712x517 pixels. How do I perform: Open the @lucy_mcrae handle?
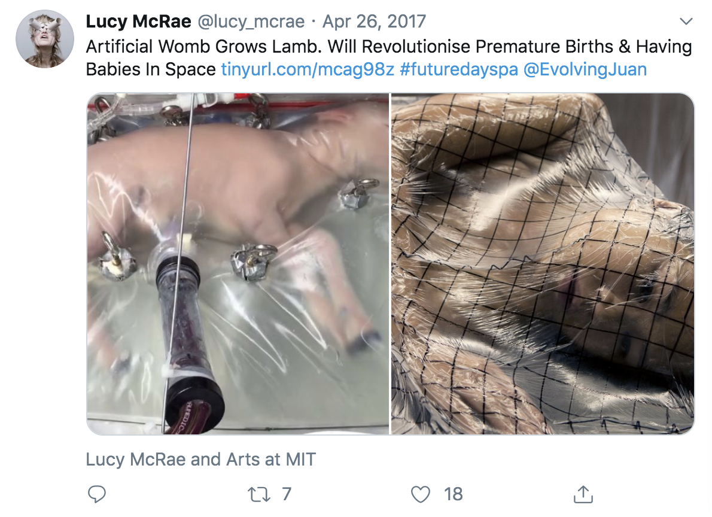[251, 22]
